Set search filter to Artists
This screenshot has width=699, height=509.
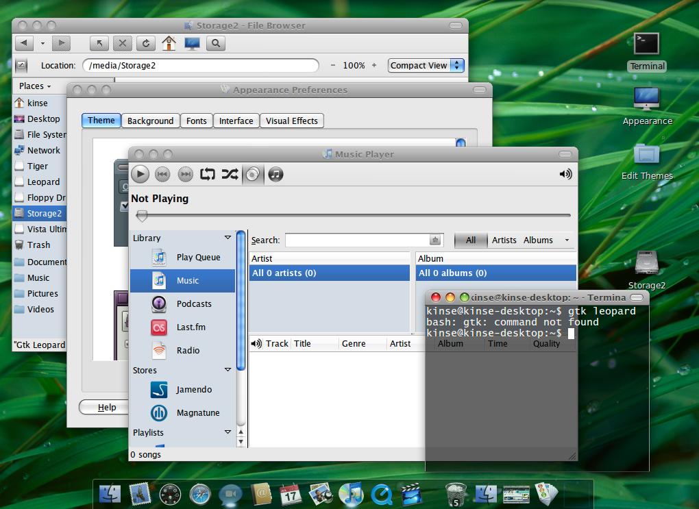click(x=504, y=240)
